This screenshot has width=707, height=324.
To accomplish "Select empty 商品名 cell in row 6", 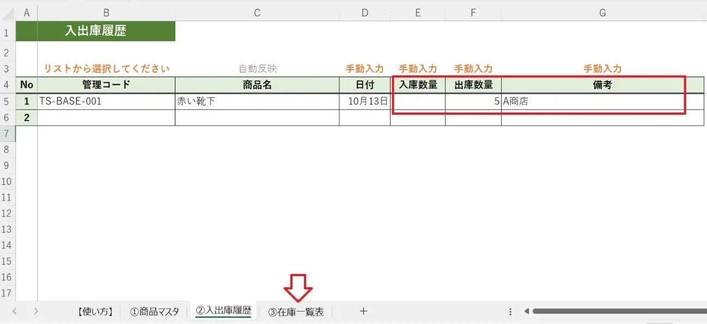I will coord(257,117).
